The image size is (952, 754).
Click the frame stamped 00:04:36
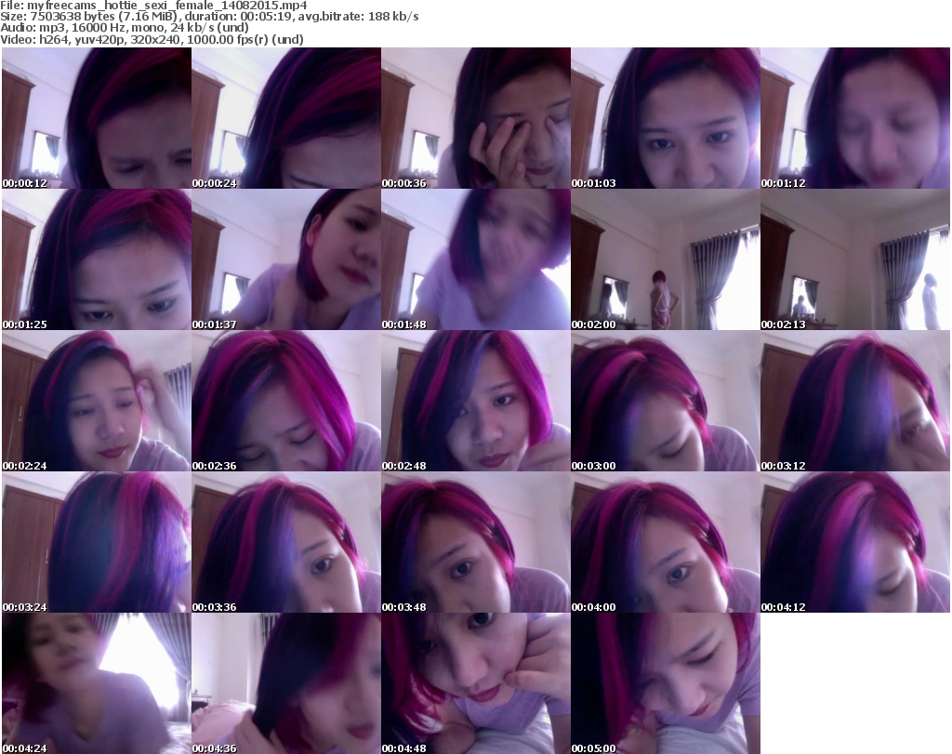coord(286,683)
